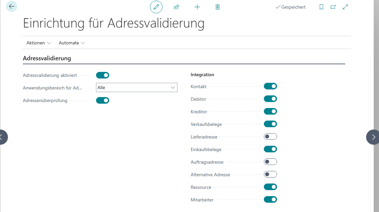The width and height of the screenshot is (379, 212).
Task: Click the pencil edit icon
Action: click(156, 7)
